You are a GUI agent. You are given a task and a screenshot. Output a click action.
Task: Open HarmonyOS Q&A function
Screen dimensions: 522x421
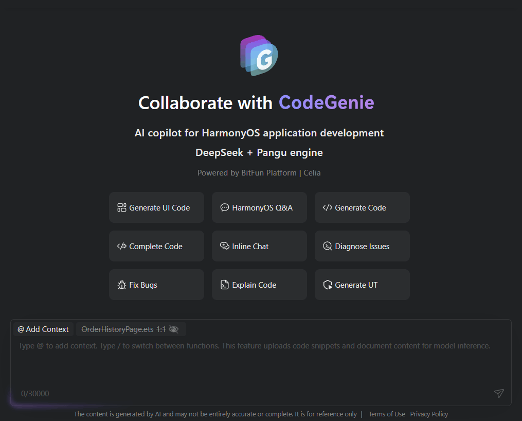(x=259, y=207)
